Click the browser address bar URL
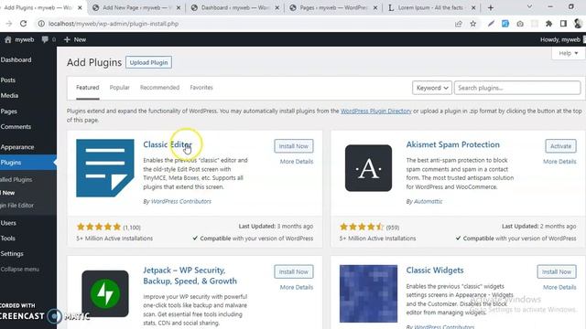The width and height of the screenshot is (586, 329). point(114,24)
